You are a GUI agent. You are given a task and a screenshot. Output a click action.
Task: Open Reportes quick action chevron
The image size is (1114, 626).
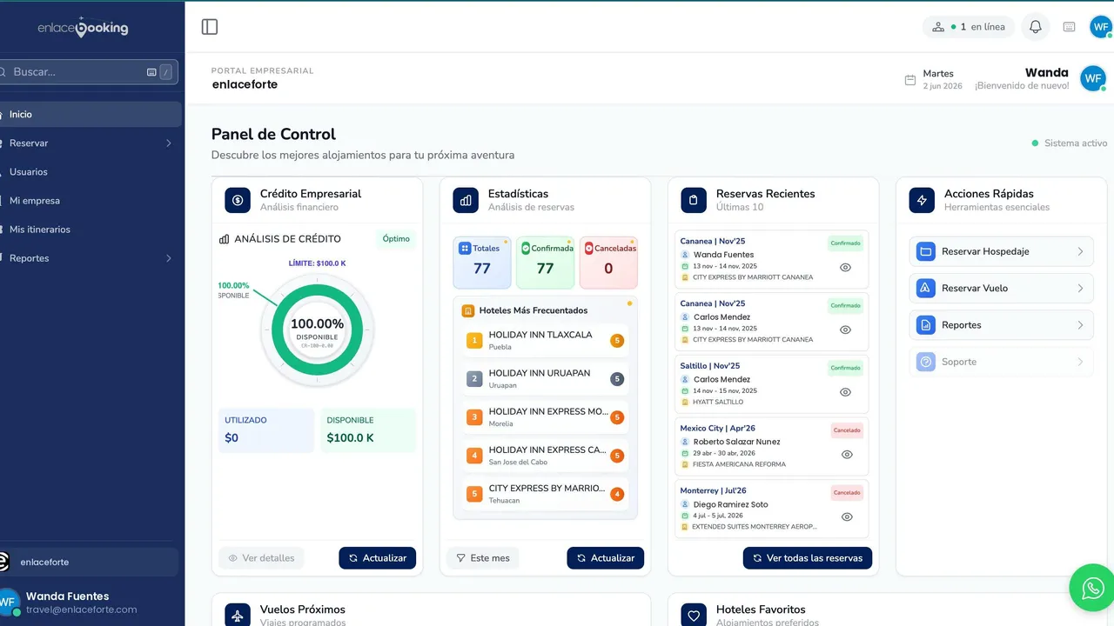(1080, 325)
